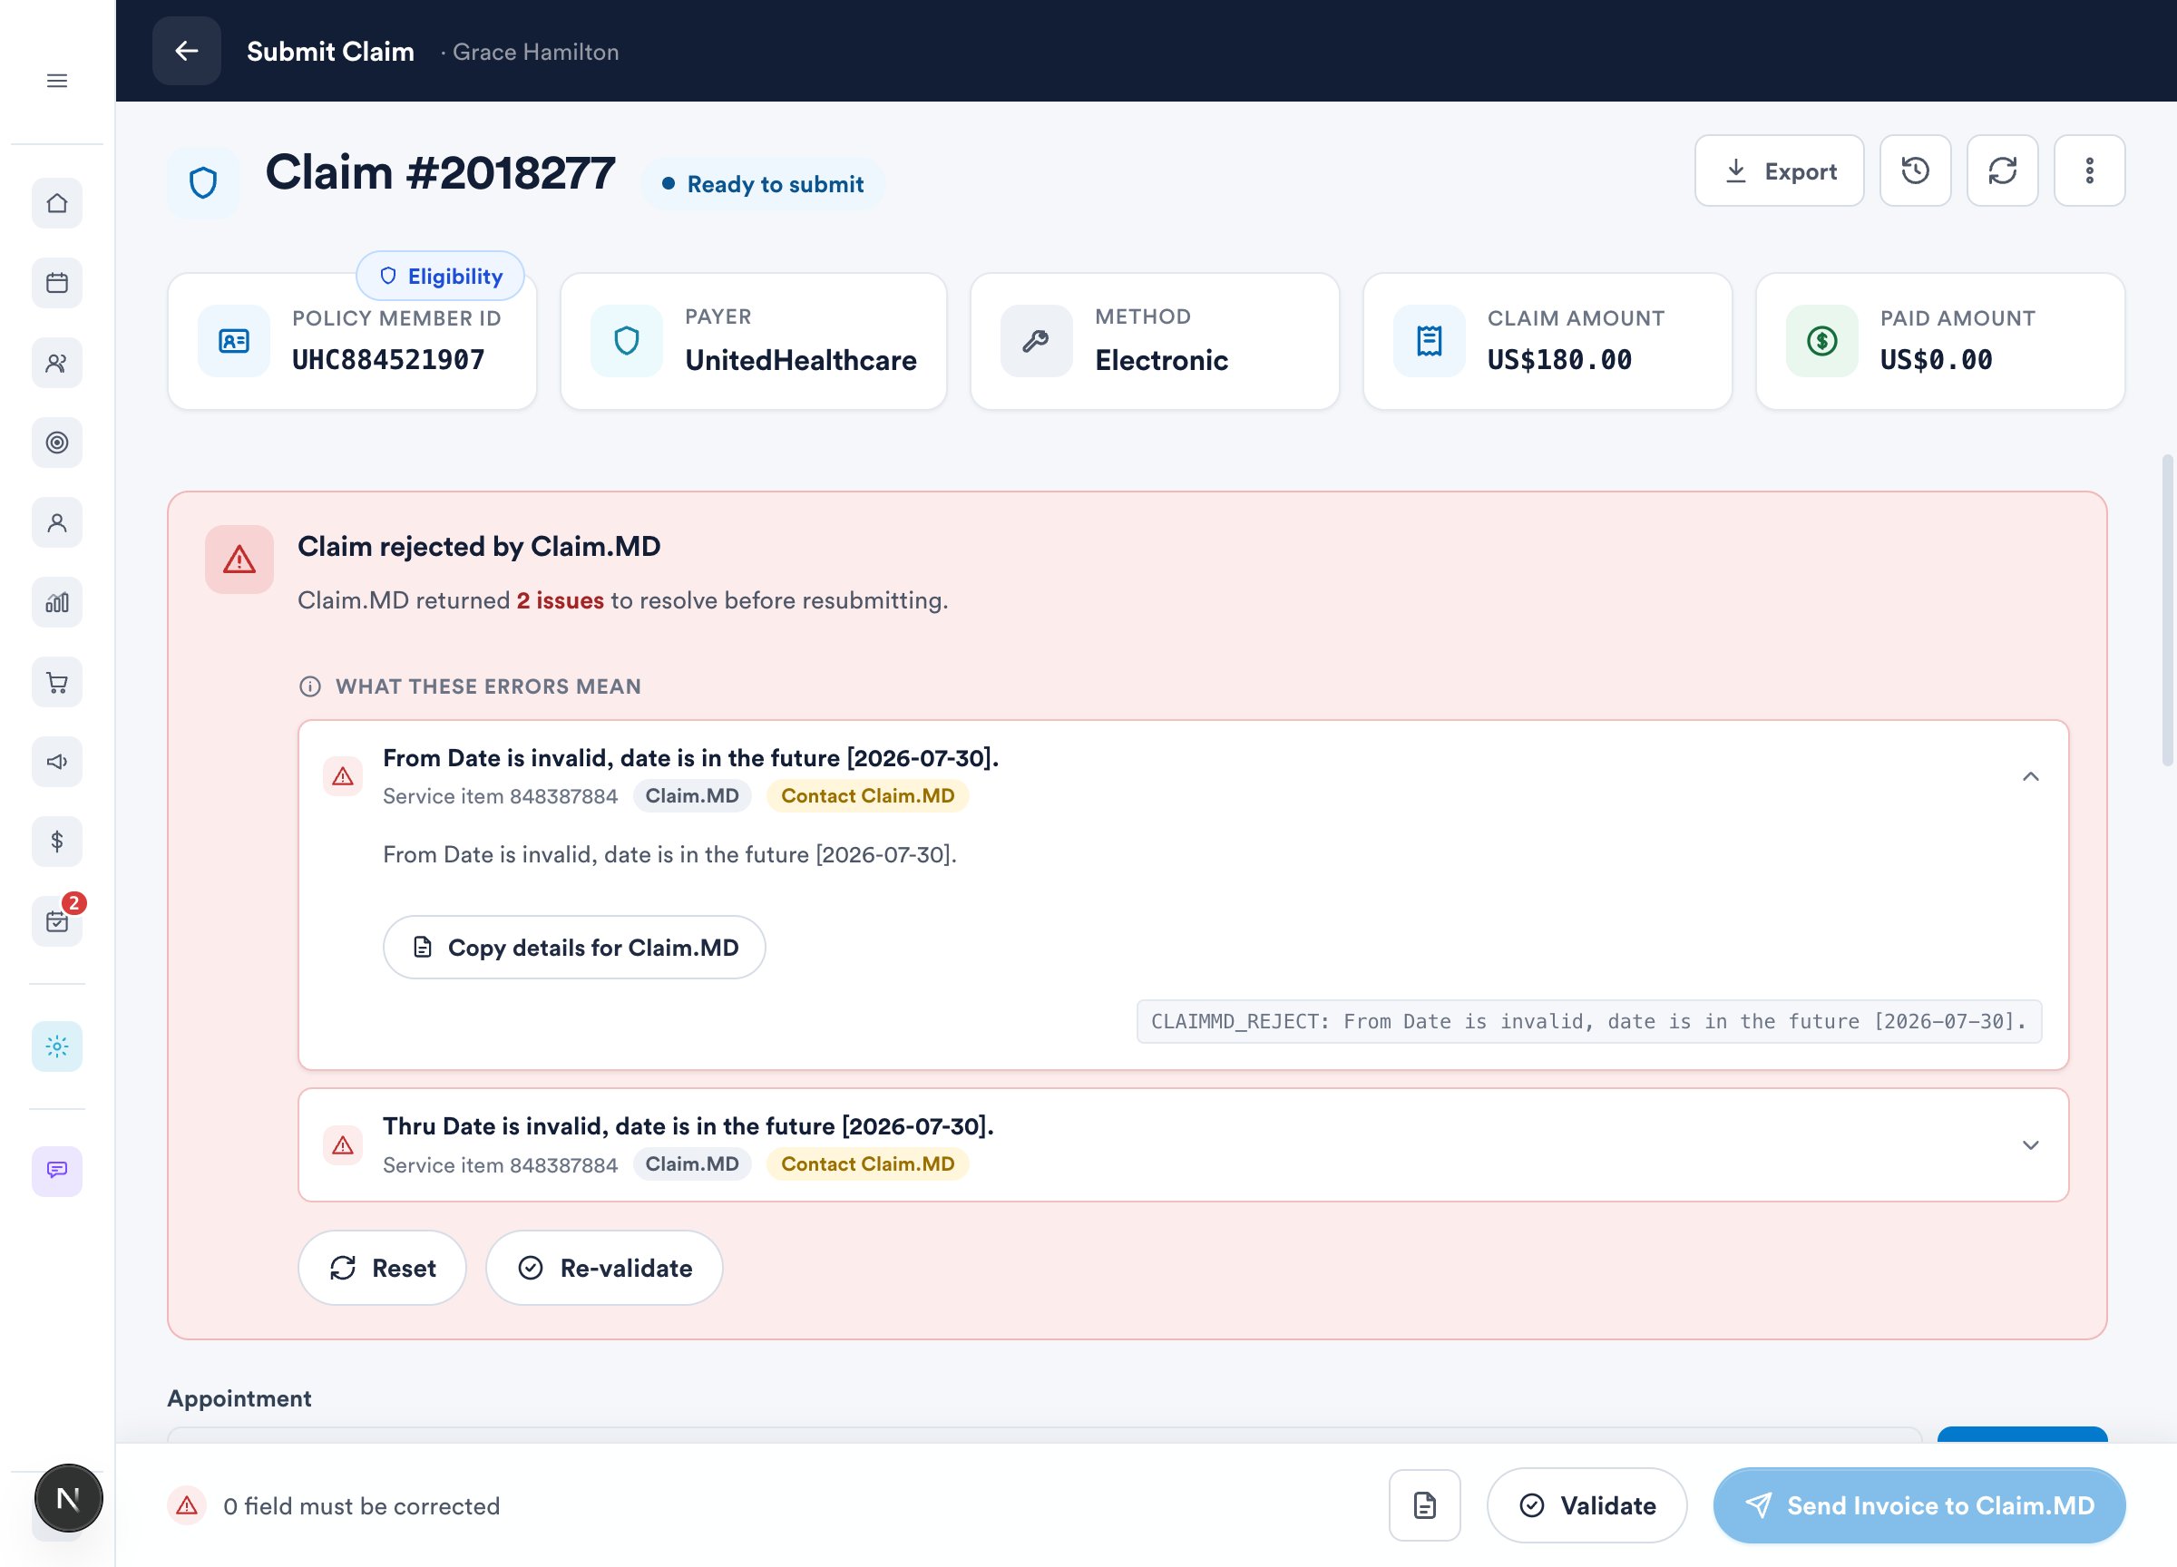The height and width of the screenshot is (1567, 2177).
Task: Open the home icon in the sidebar
Action: (x=56, y=203)
